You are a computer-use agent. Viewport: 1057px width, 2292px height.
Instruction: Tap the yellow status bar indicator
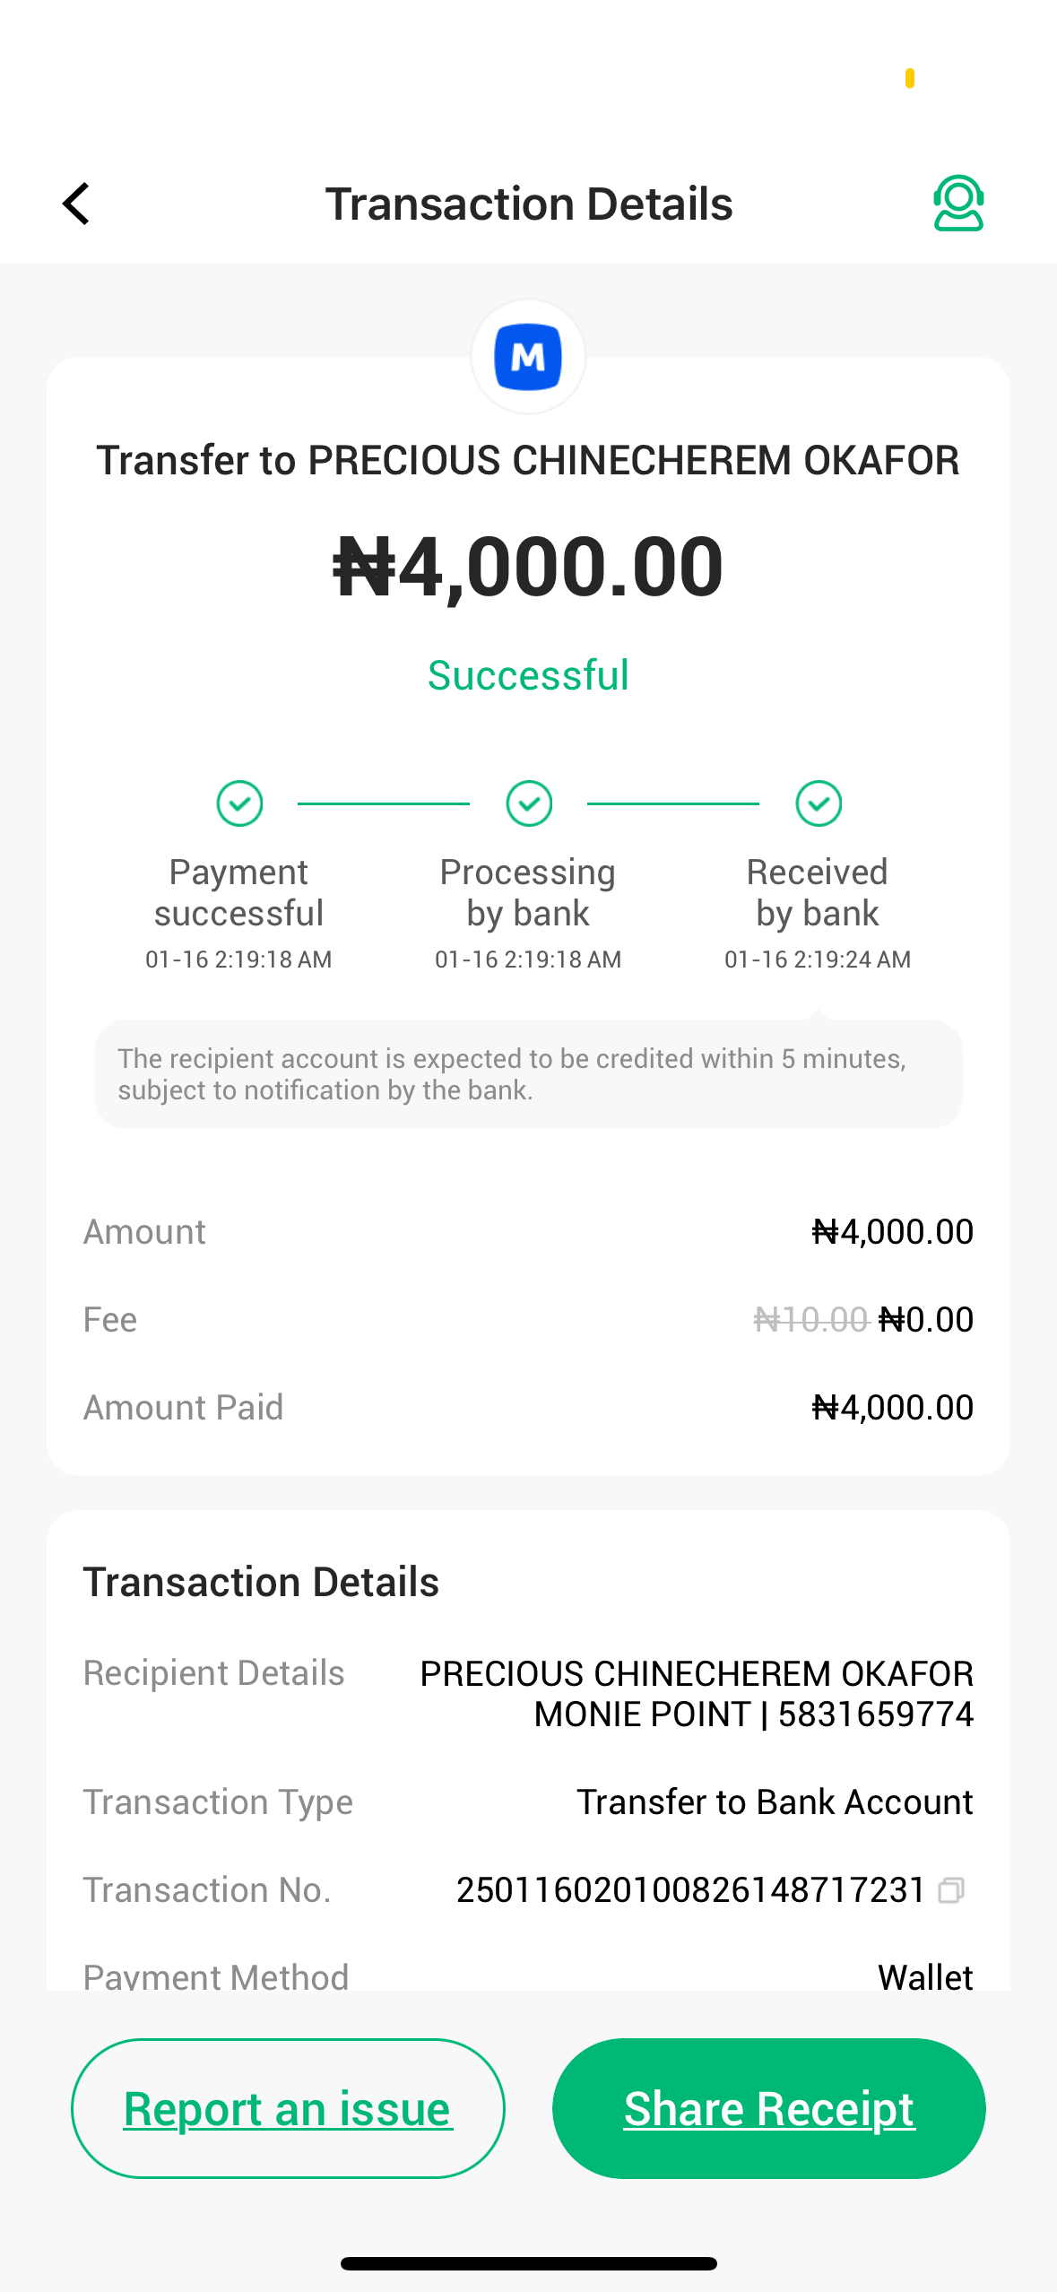[909, 79]
